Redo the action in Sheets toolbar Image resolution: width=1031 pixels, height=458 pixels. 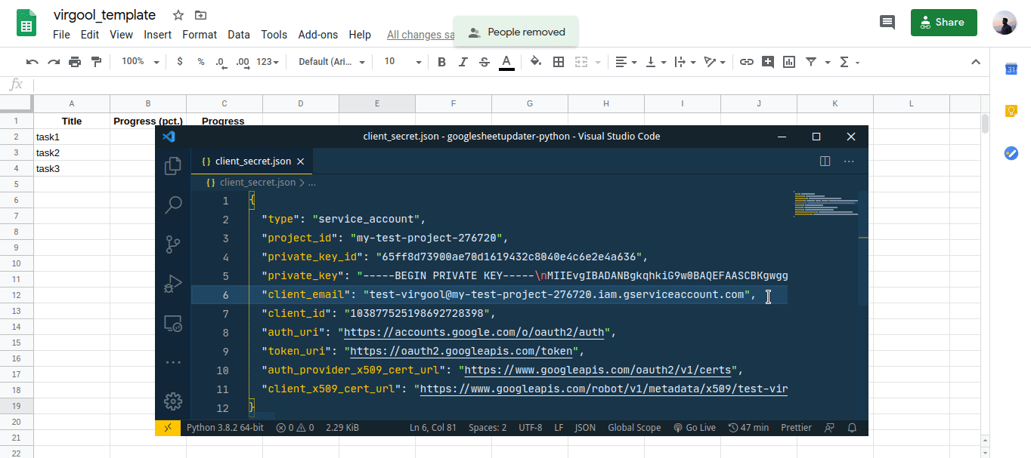click(54, 62)
